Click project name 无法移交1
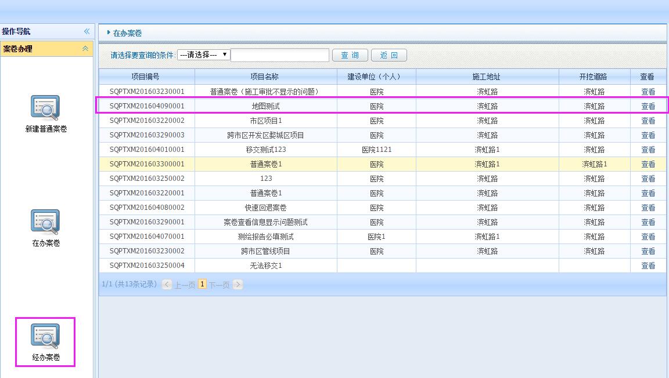 (266, 266)
